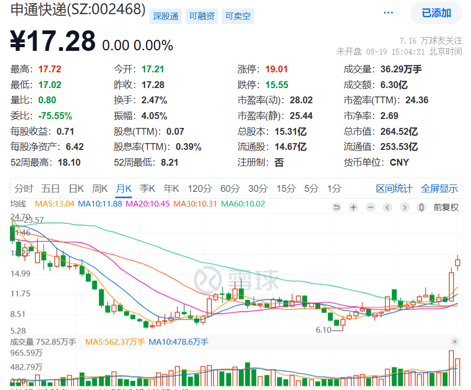
Task: Open 区间统计 range statistics
Action: coord(394,189)
